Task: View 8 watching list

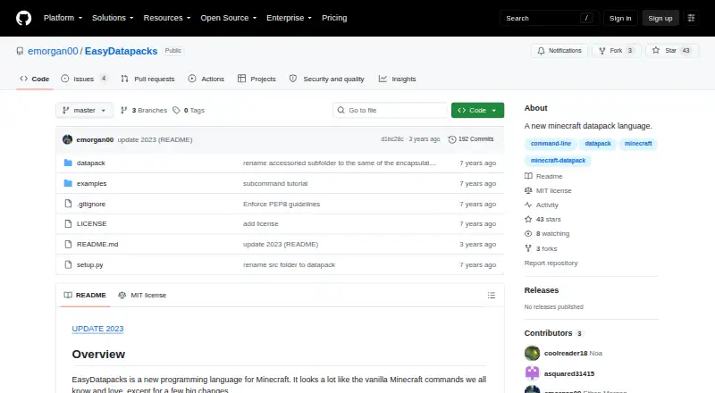Action: click(x=547, y=233)
